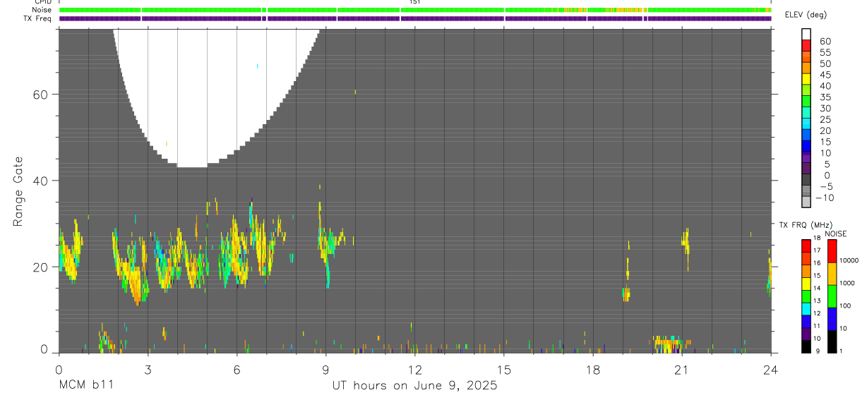Pick the yellow ELEV swatch between 40 and 45
The width and height of the screenshot is (867, 400).
[806, 79]
